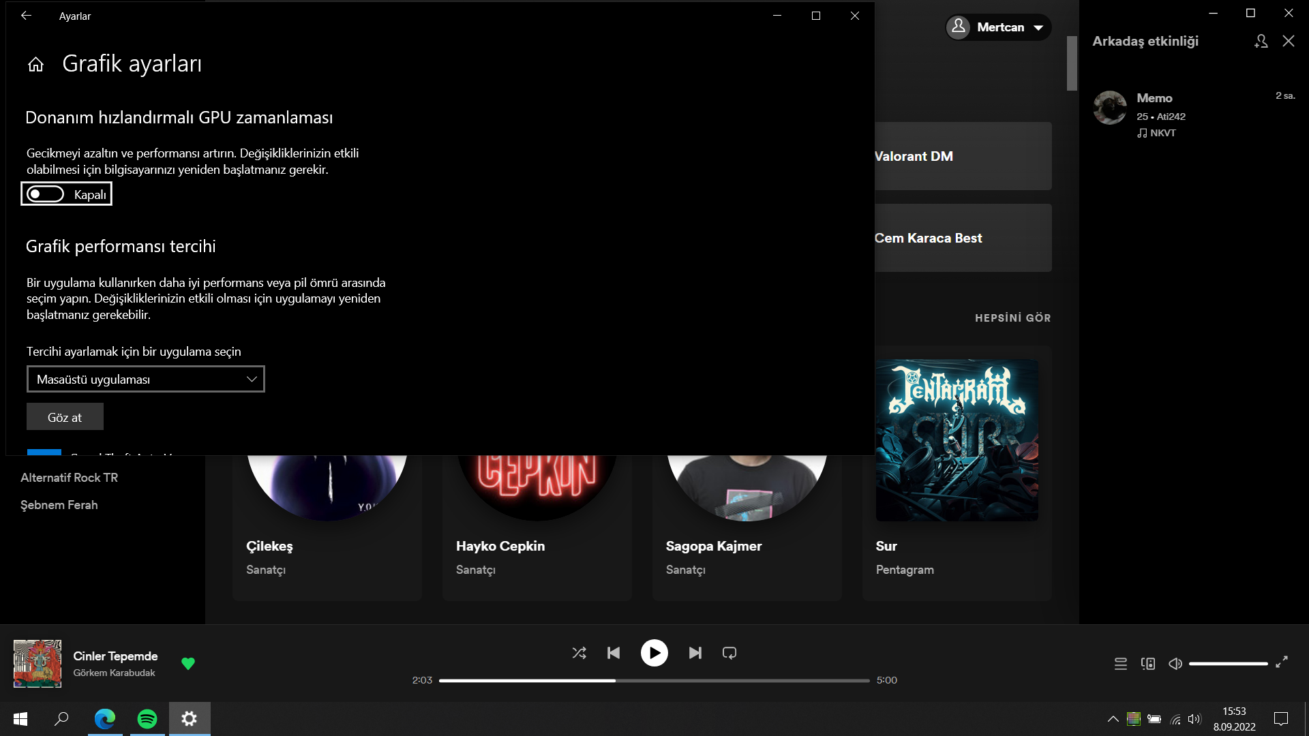Image resolution: width=1309 pixels, height=736 pixels.
Task: Open Windows taskbar search
Action: [x=61, y=719]
